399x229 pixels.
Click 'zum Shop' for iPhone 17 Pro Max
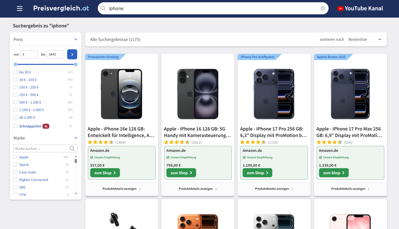click(x=334, y=173)
